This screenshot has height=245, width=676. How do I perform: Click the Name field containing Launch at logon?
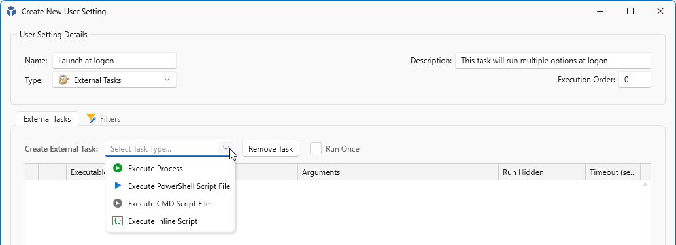(114, 61)
